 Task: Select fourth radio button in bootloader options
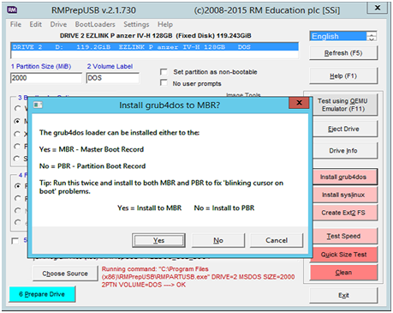tap(17, 146)
